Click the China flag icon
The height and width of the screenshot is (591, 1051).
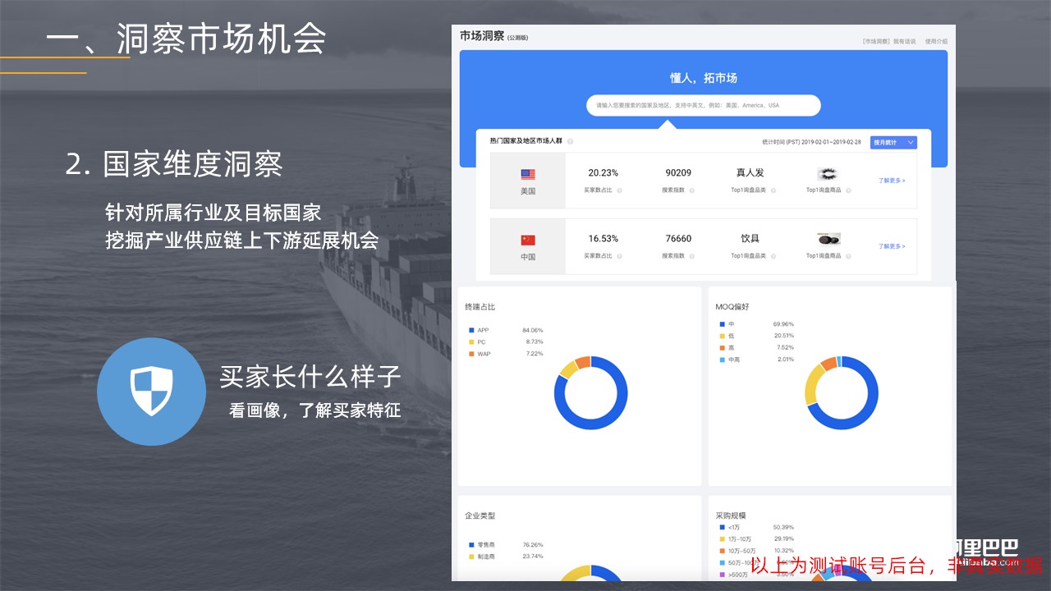(x=528, y=240)
